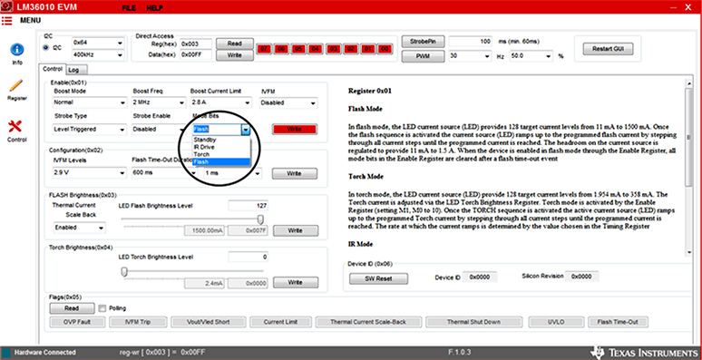Screen dimensions: 702x360
Task: Toggle register bit 03
Action: 333,49
